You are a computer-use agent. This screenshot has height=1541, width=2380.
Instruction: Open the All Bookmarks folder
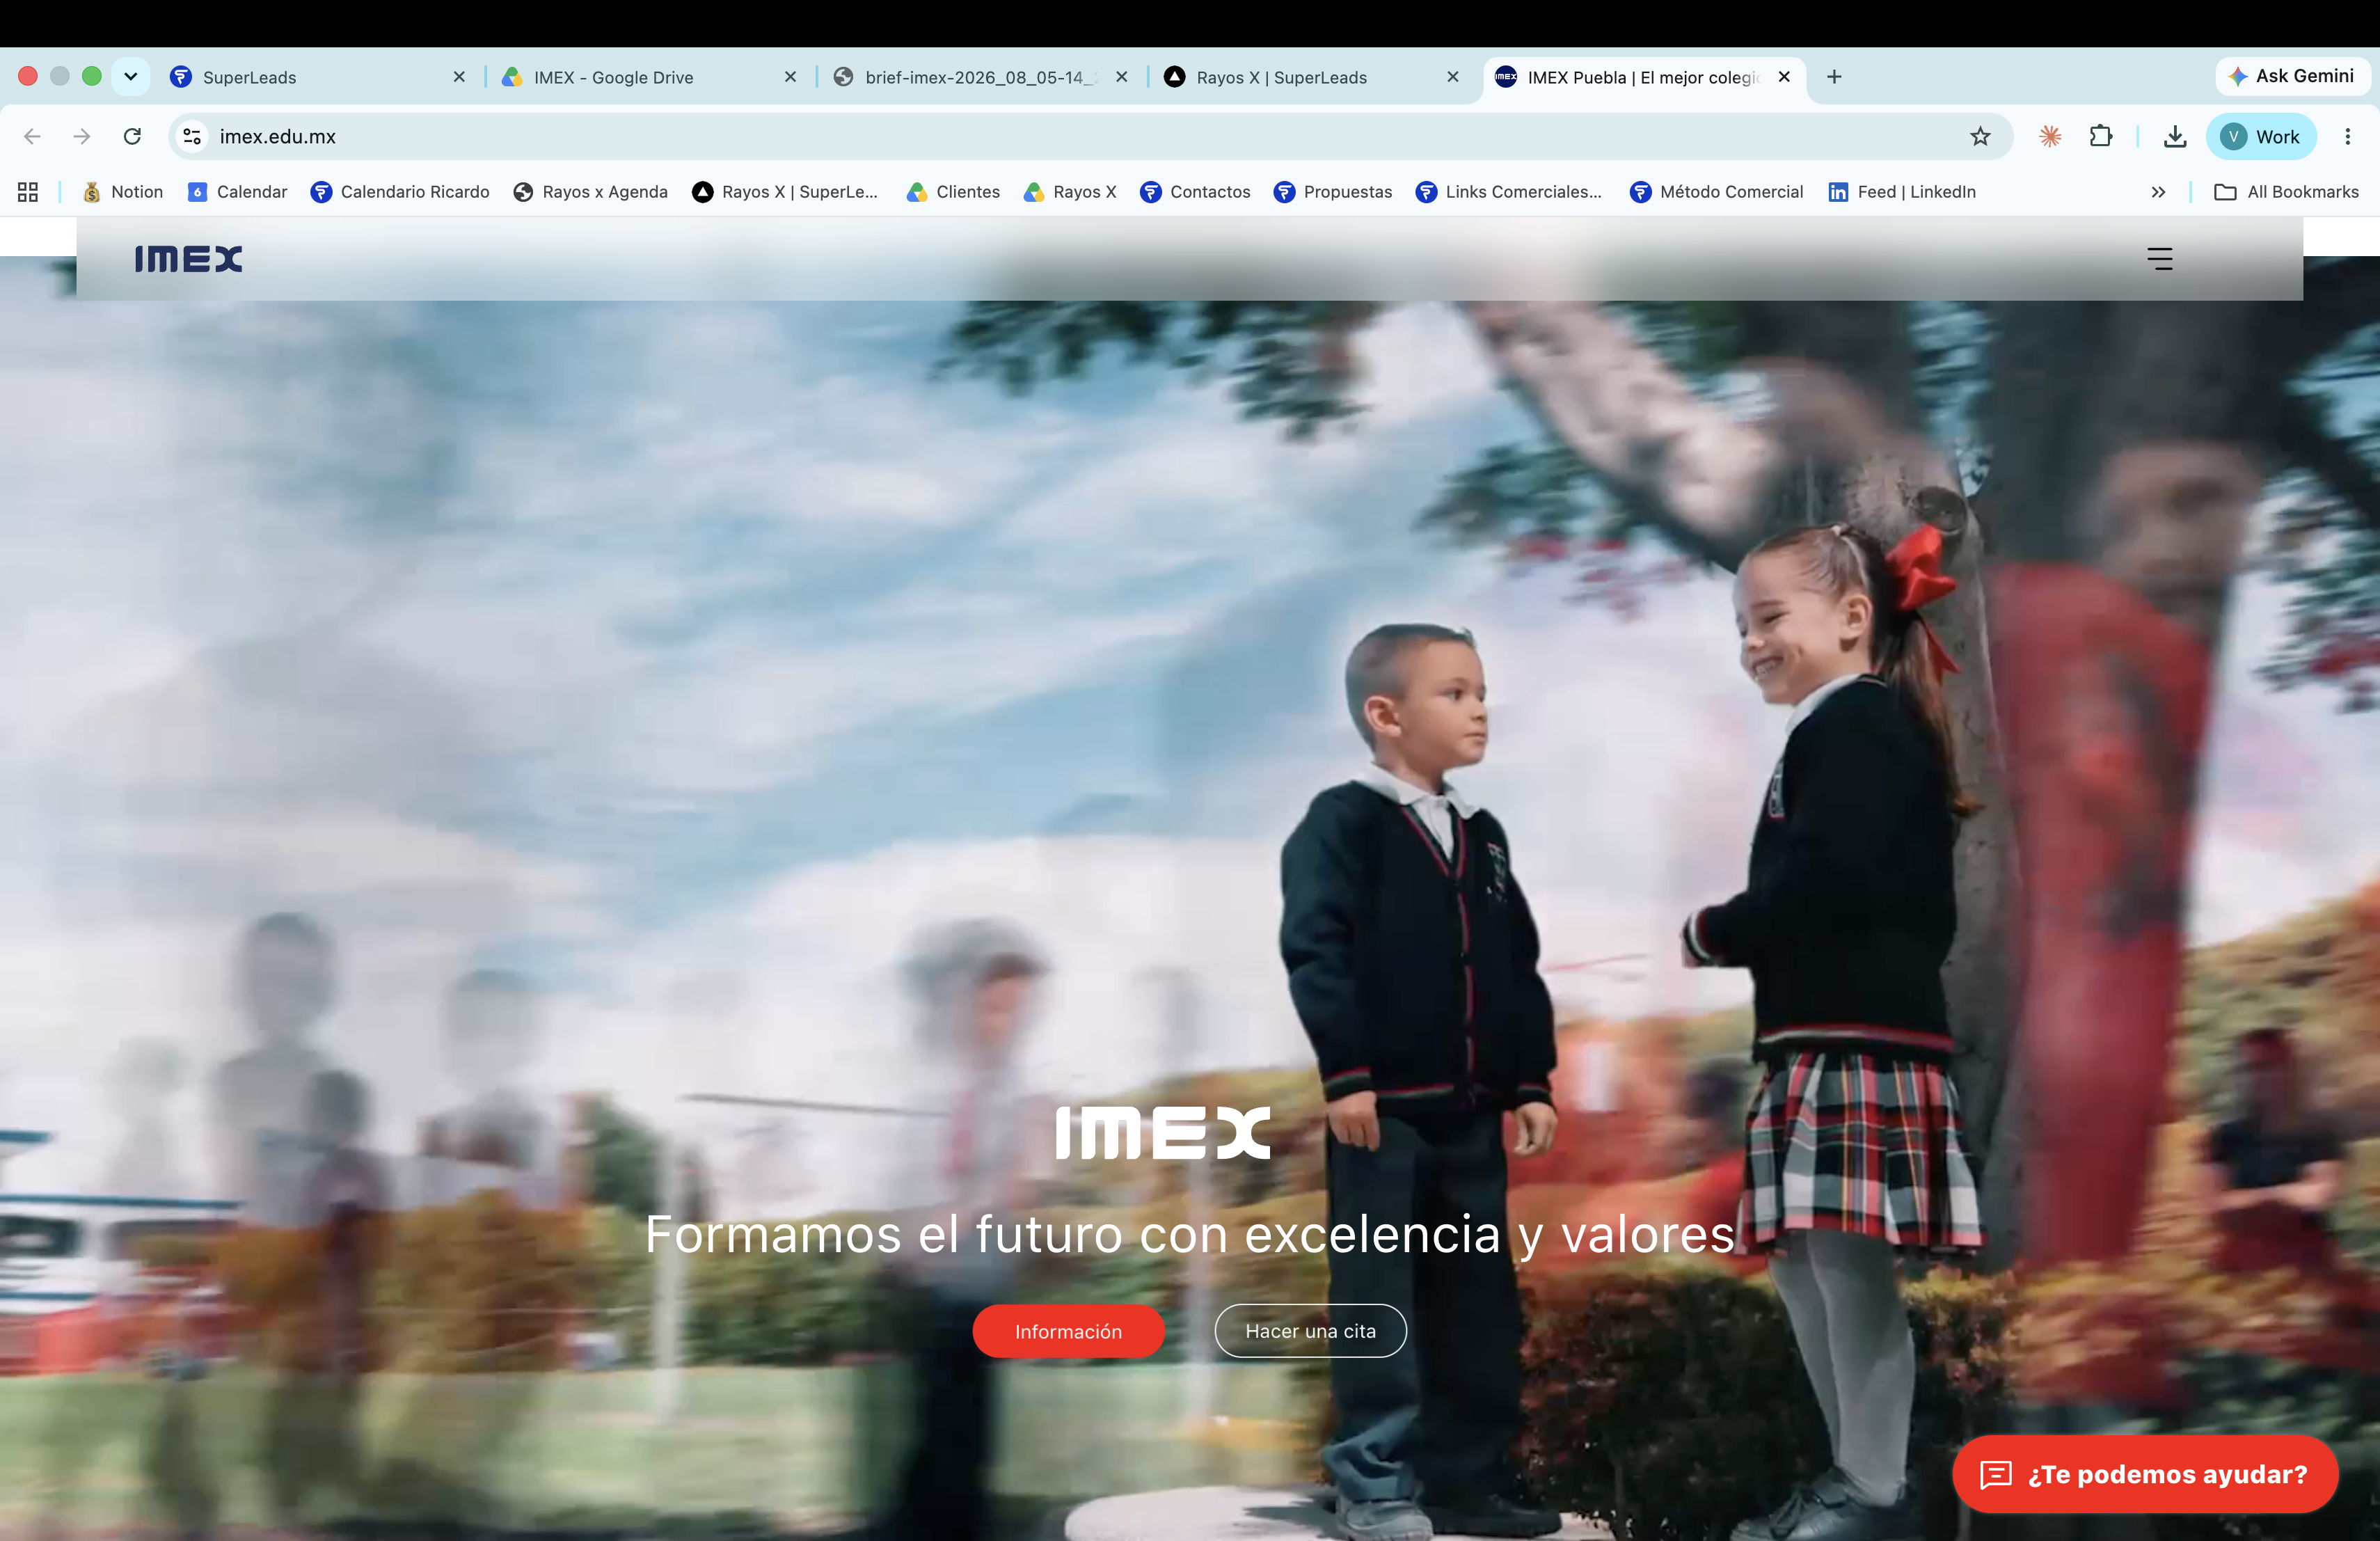[2286, 192]
